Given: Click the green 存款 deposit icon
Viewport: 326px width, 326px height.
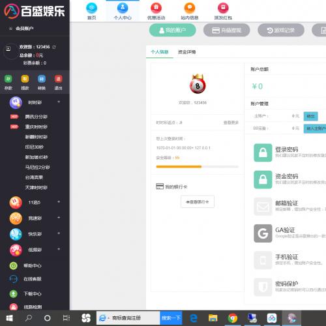Looking at the screenshot, I should point(8,79).
